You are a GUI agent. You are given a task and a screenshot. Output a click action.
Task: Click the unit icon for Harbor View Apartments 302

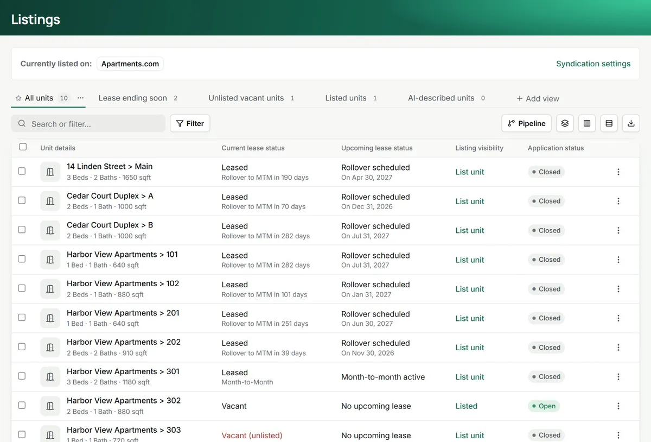pyautogui.click(x=50, y=406)
